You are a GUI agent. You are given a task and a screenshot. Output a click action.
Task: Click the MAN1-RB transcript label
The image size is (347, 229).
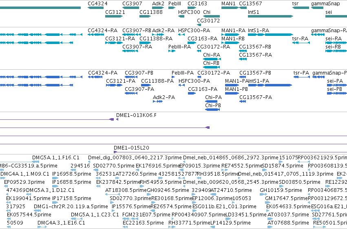(x=233, y=38)
